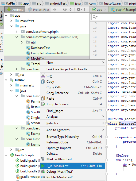Click the Profile gauge icon
This screenshot has width=136, height=181.
click(43, 177)
